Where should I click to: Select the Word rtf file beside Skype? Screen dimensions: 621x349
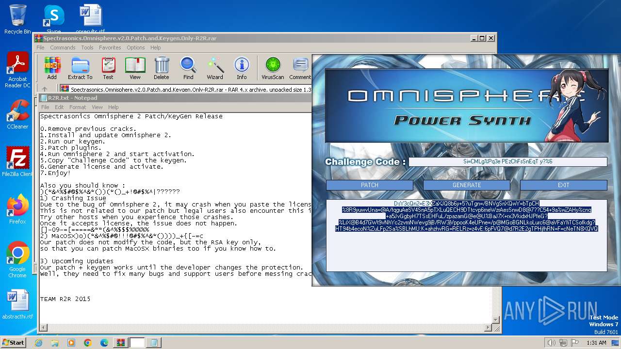pyautogui.click(x=90, y=19)
